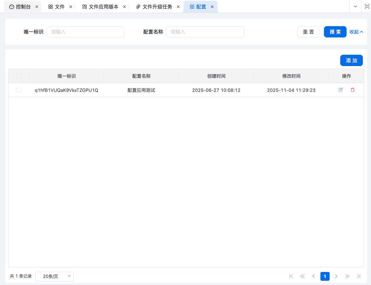Click the previous page arrow
371x285 pixels.
pyautogui.click(x=313, y=276)
